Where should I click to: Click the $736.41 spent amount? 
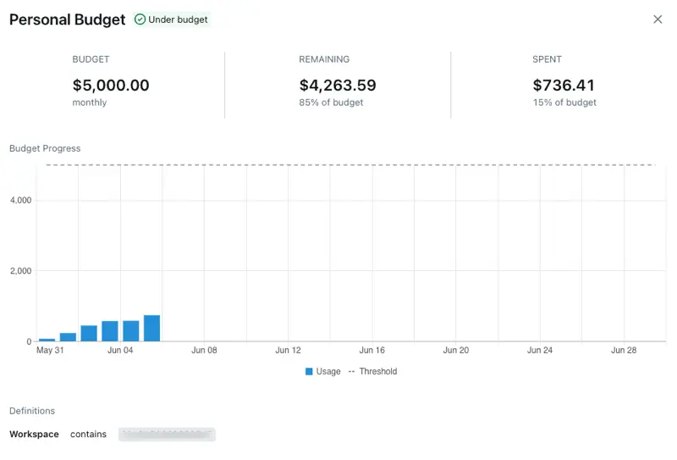[565, 86]
